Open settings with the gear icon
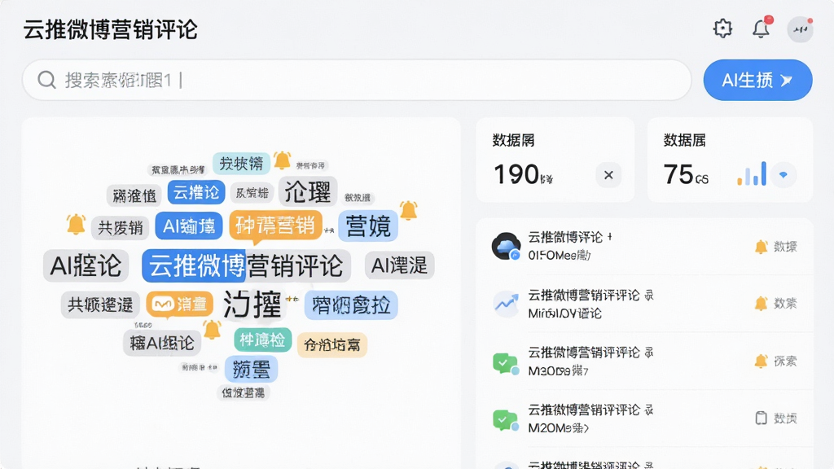Image resolution: width=834 pixels, height=469 pixels. 722,28
